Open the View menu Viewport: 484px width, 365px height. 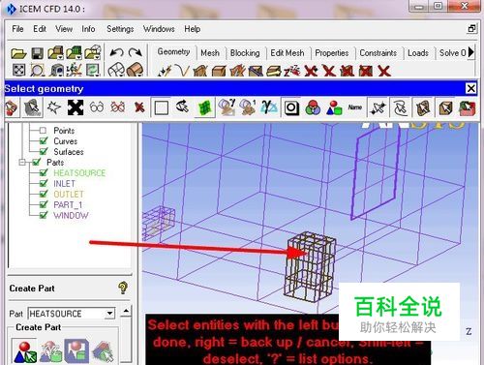pyautogui.click(x=64, y=29)
